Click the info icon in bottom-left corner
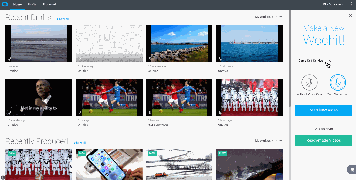Screen dimensions: 356x180 [x=3, y=178]
